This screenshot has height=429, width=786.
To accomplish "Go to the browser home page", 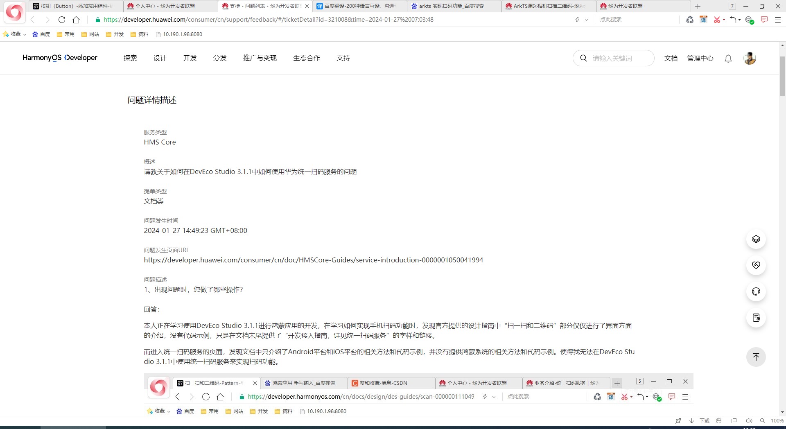I will 76,20.
